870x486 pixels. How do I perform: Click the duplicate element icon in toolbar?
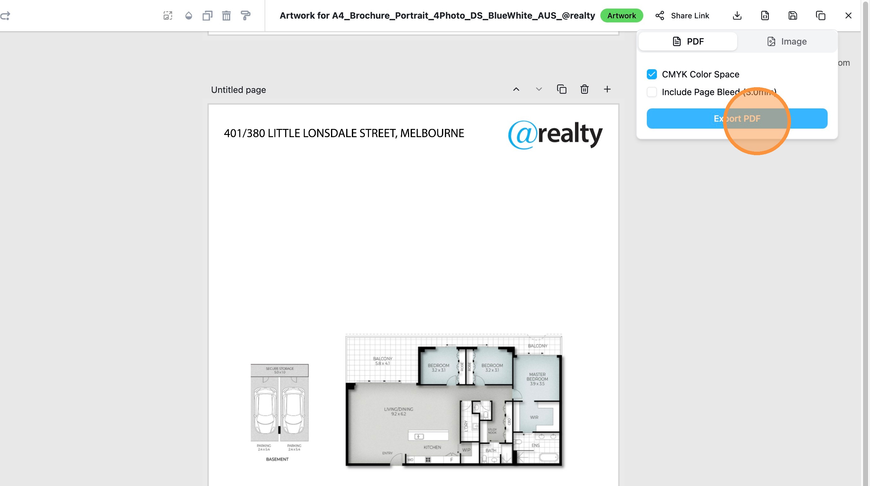pyautogui.click(x=207, y=15)
